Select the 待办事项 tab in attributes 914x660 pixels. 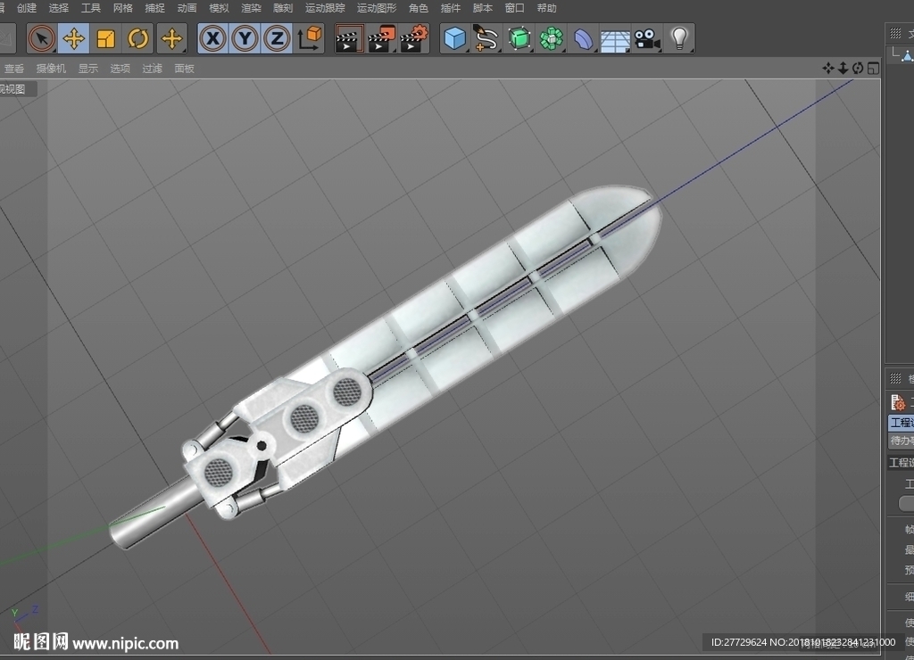click(x=902, y=441)
